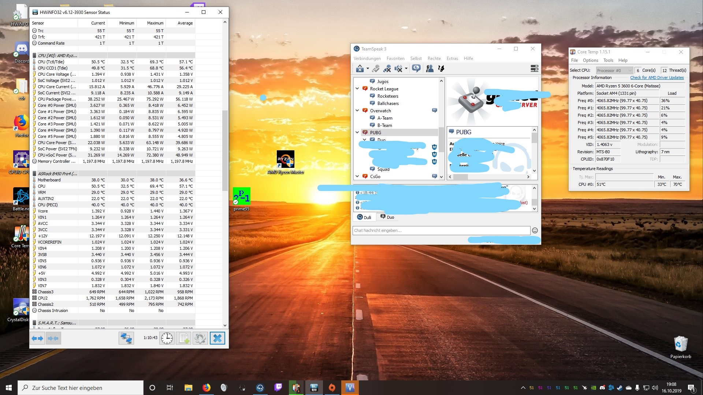
Task: Open TeamSpeak Favoriten menu
Action: click(395, 59)
